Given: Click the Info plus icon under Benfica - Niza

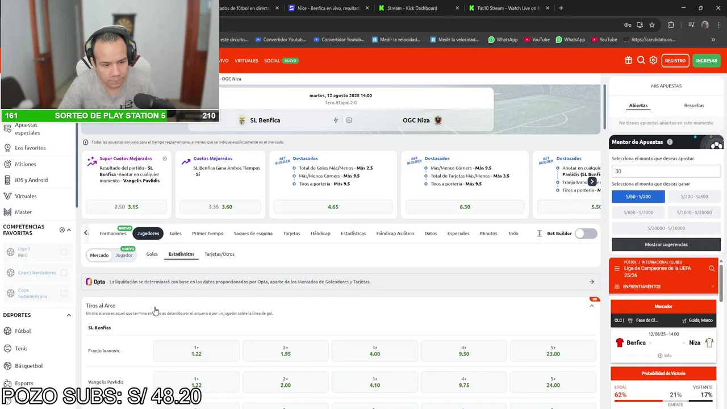Looking at the screenshot, I should coord(660,356).
